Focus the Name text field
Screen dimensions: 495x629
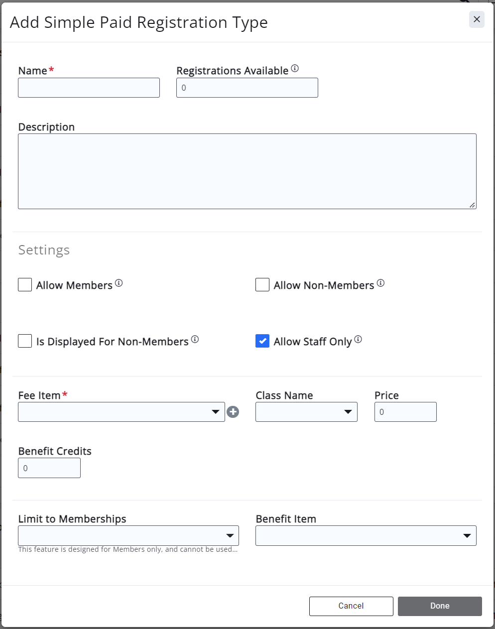pyautogui.click(x=89, y=88)
